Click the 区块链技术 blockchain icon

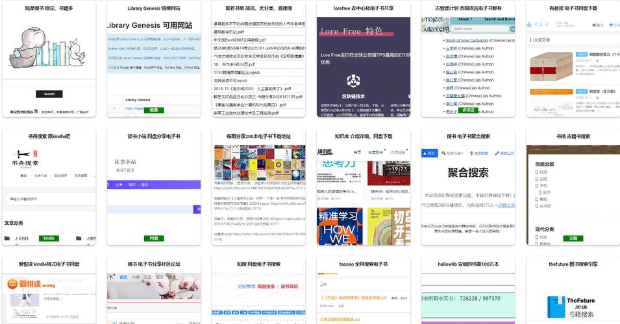[x=353, y=80]
